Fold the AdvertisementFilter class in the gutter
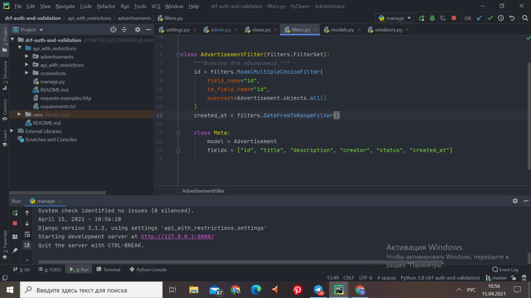Viewport: 531px width, 298px height. (x=178, y=55)
